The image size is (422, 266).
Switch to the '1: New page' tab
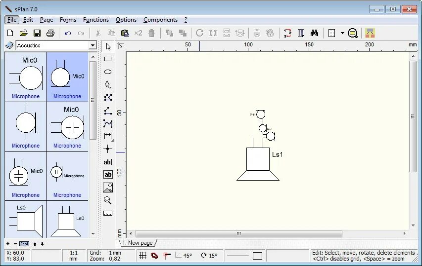(138, 243)
